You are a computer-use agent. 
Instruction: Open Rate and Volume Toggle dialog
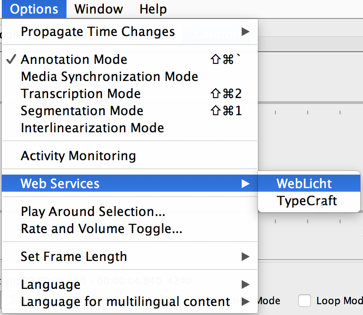tap(130, 229)
